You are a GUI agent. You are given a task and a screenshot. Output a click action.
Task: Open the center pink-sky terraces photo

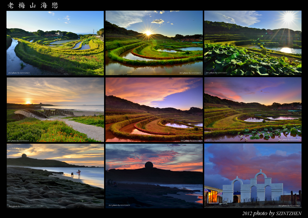click(x=154, y=110)
